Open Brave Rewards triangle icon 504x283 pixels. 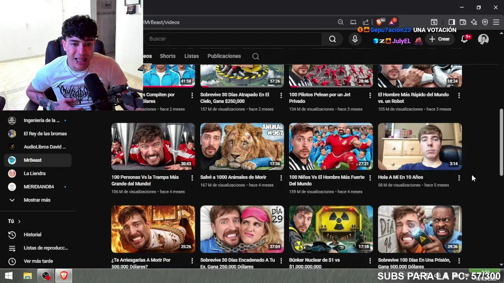(392, 22)
